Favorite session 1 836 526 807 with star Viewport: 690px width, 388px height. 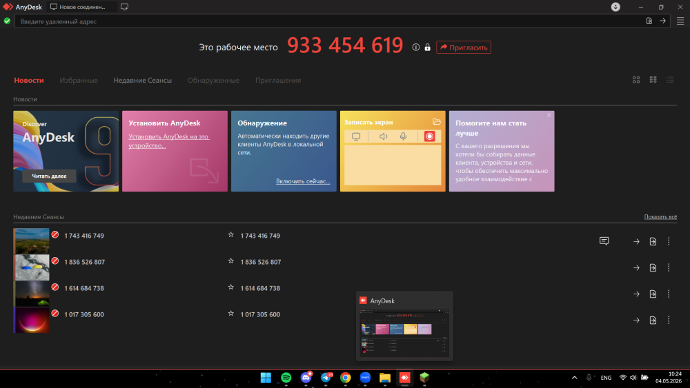coord(230,261)
